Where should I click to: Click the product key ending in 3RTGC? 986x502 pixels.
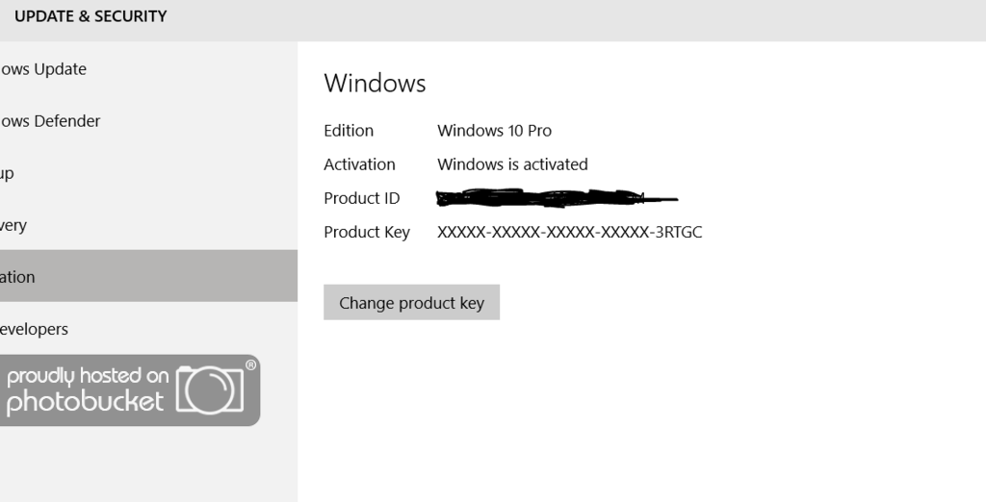tap(569, 232)
